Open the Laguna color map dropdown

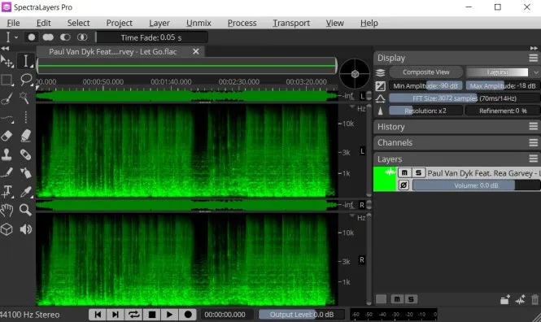pyautogui.click(x=535, y=72)
